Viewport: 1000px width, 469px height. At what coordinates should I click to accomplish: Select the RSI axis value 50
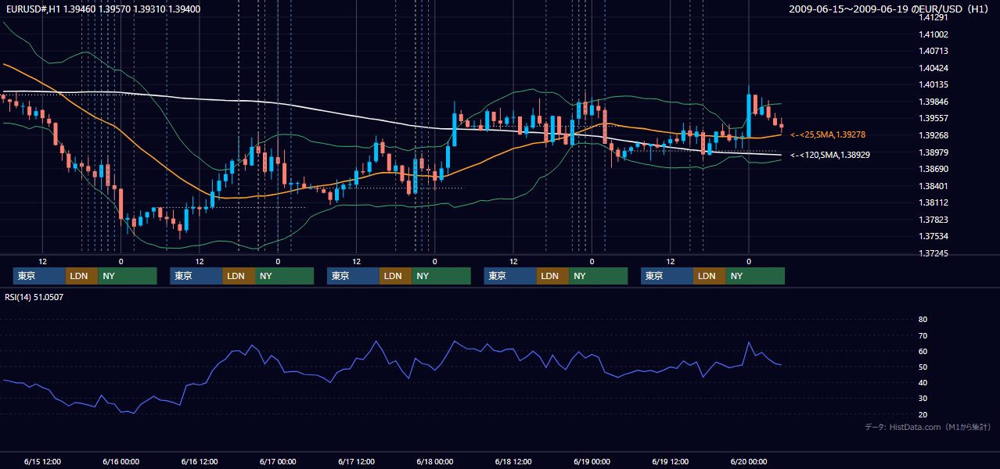click(923, 367)
